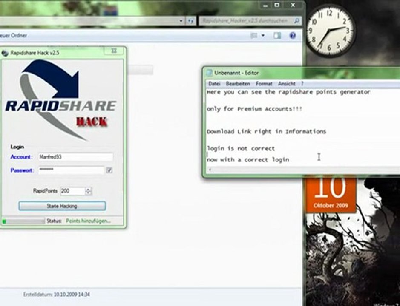Click inside the RapidPoints value box
This screenshot has width=400, height=306.
pyautogui.click(x=72, y=191)
